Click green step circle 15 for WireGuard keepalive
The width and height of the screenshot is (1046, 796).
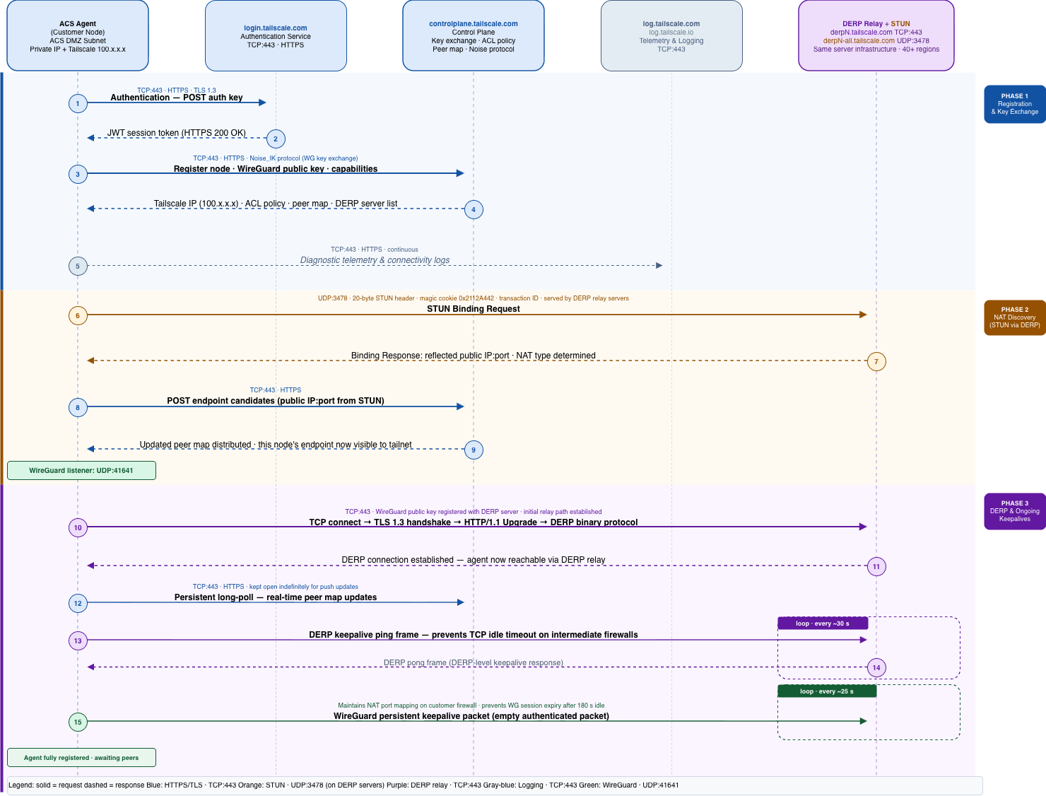coord(78,722)
